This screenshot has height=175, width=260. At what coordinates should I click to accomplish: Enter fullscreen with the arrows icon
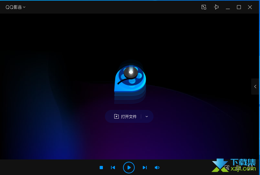coord(250,168)
